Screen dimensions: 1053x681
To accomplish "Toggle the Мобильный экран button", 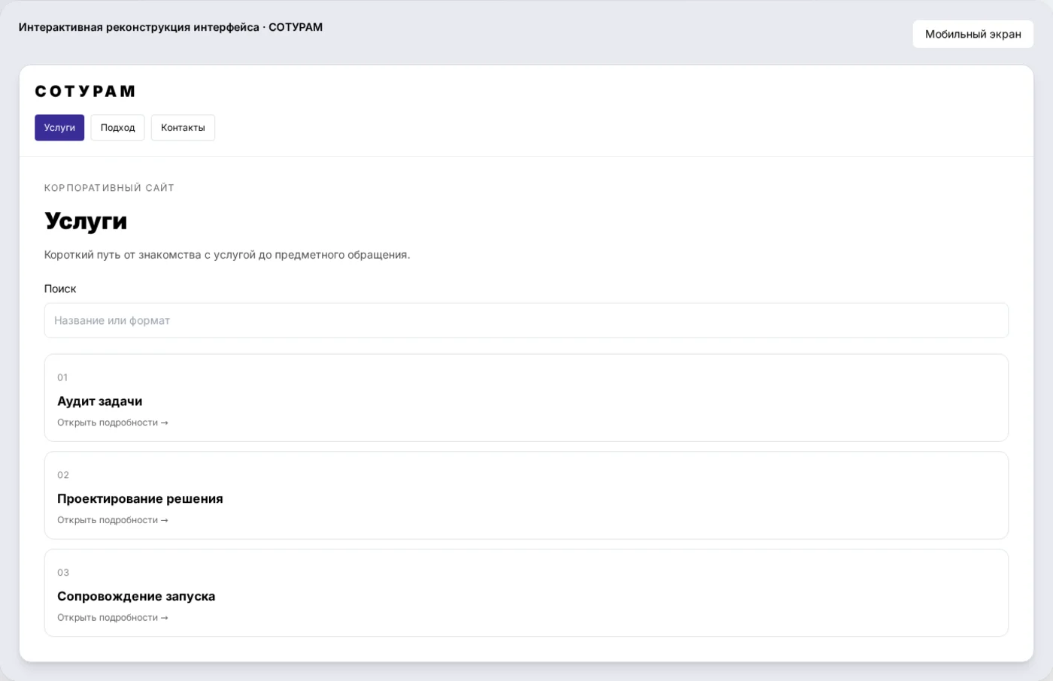I will pos(973,34).
